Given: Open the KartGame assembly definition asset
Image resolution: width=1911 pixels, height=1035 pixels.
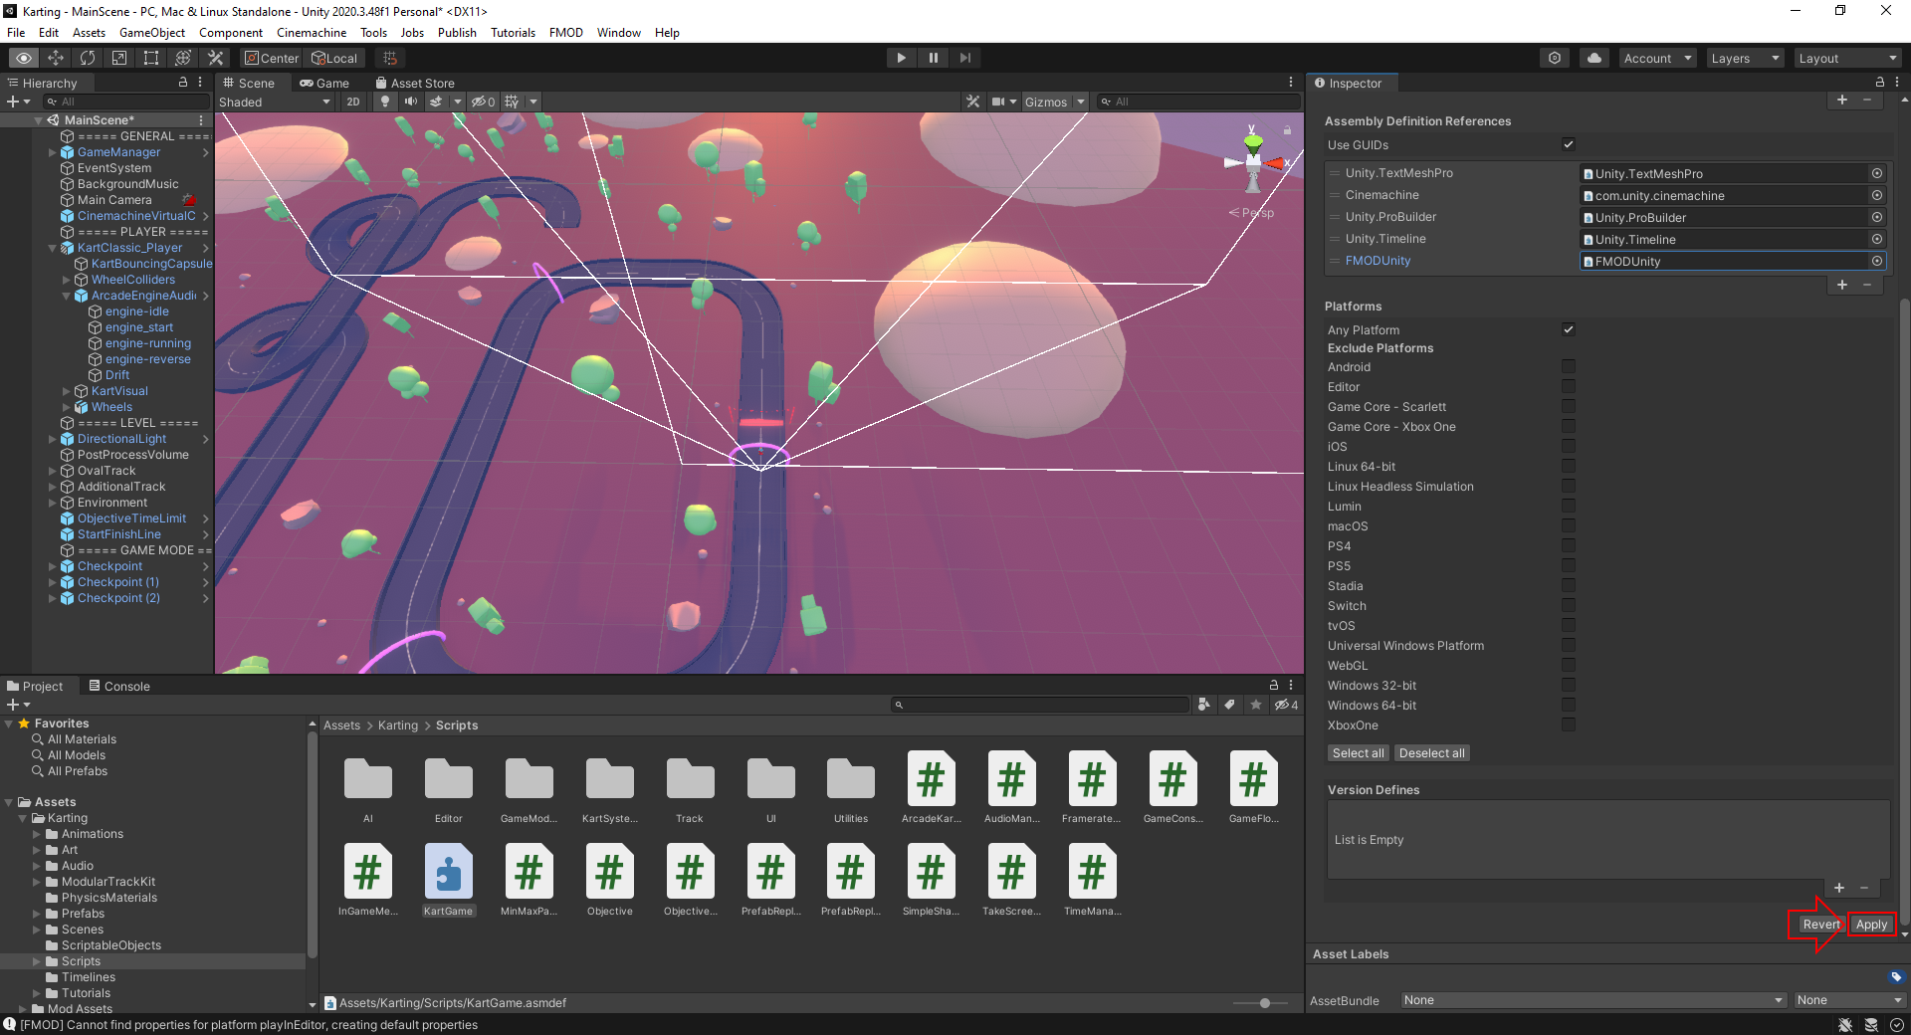Looking at the screenshot, I should coord(448,873).
